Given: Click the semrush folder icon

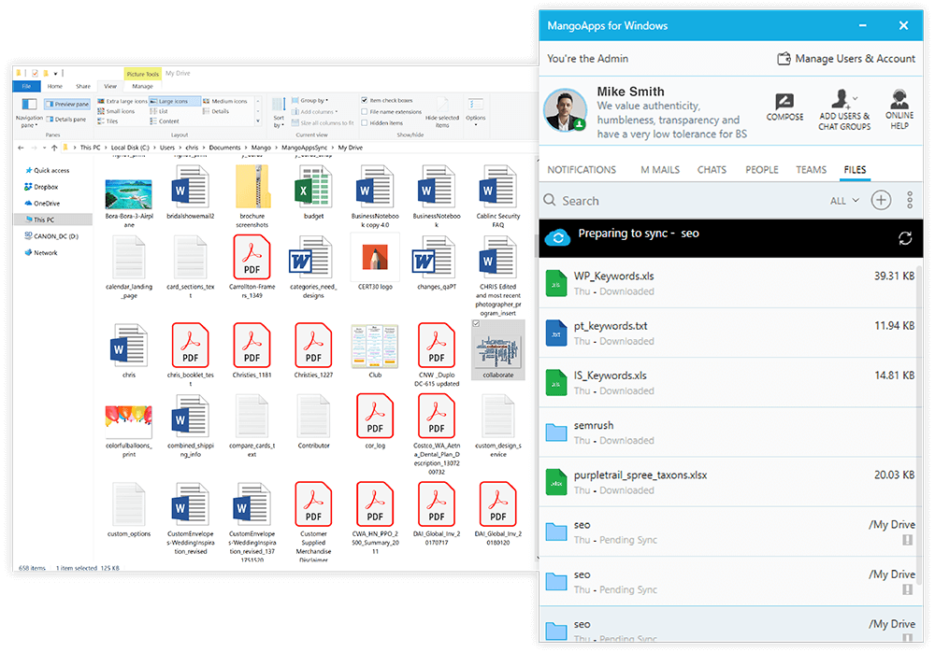Looking at the screenshot, I should 555,432.
